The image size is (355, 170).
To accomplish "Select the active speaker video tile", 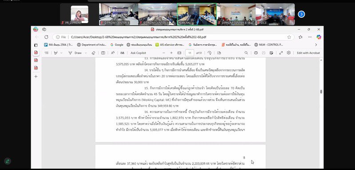I will [x=197, y=14].
